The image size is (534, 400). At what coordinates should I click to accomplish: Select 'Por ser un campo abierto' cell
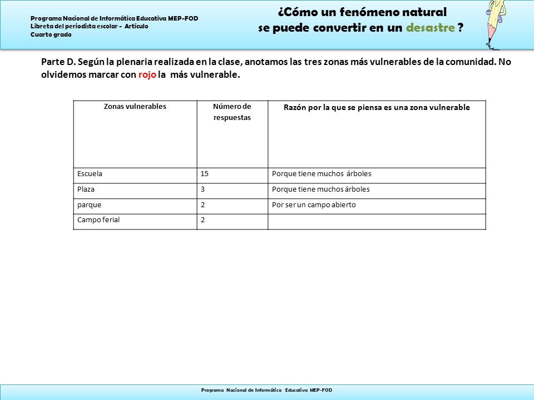(x=377, y=207)
